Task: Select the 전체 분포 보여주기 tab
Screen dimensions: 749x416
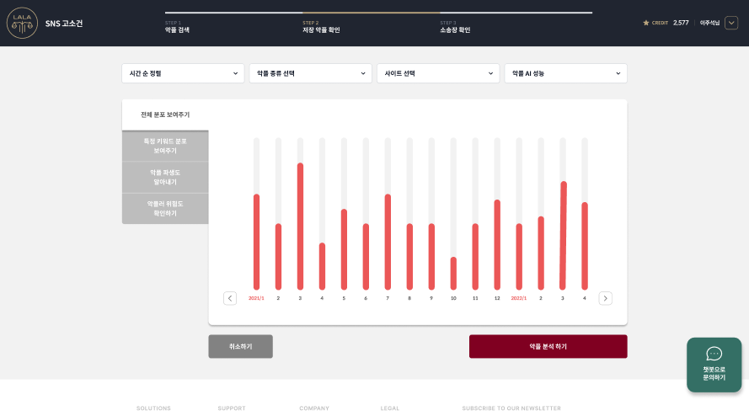Action: (x=165, y=115)
